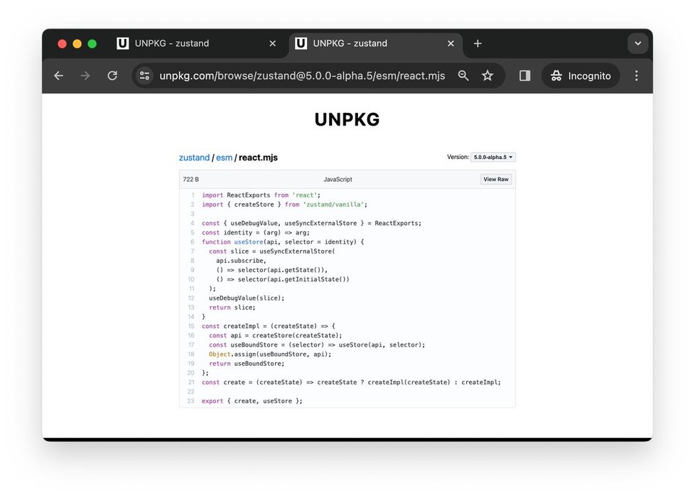Viewport: 695px width, 497px height.
Task: Click the "const createImpl" code line
Action: tap(269, 326)
